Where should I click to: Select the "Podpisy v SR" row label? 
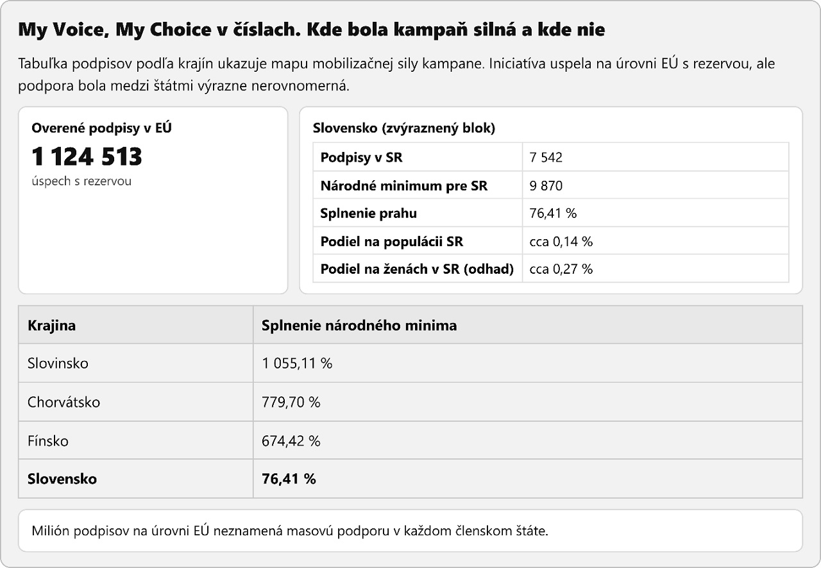click(x=362, y=157)
